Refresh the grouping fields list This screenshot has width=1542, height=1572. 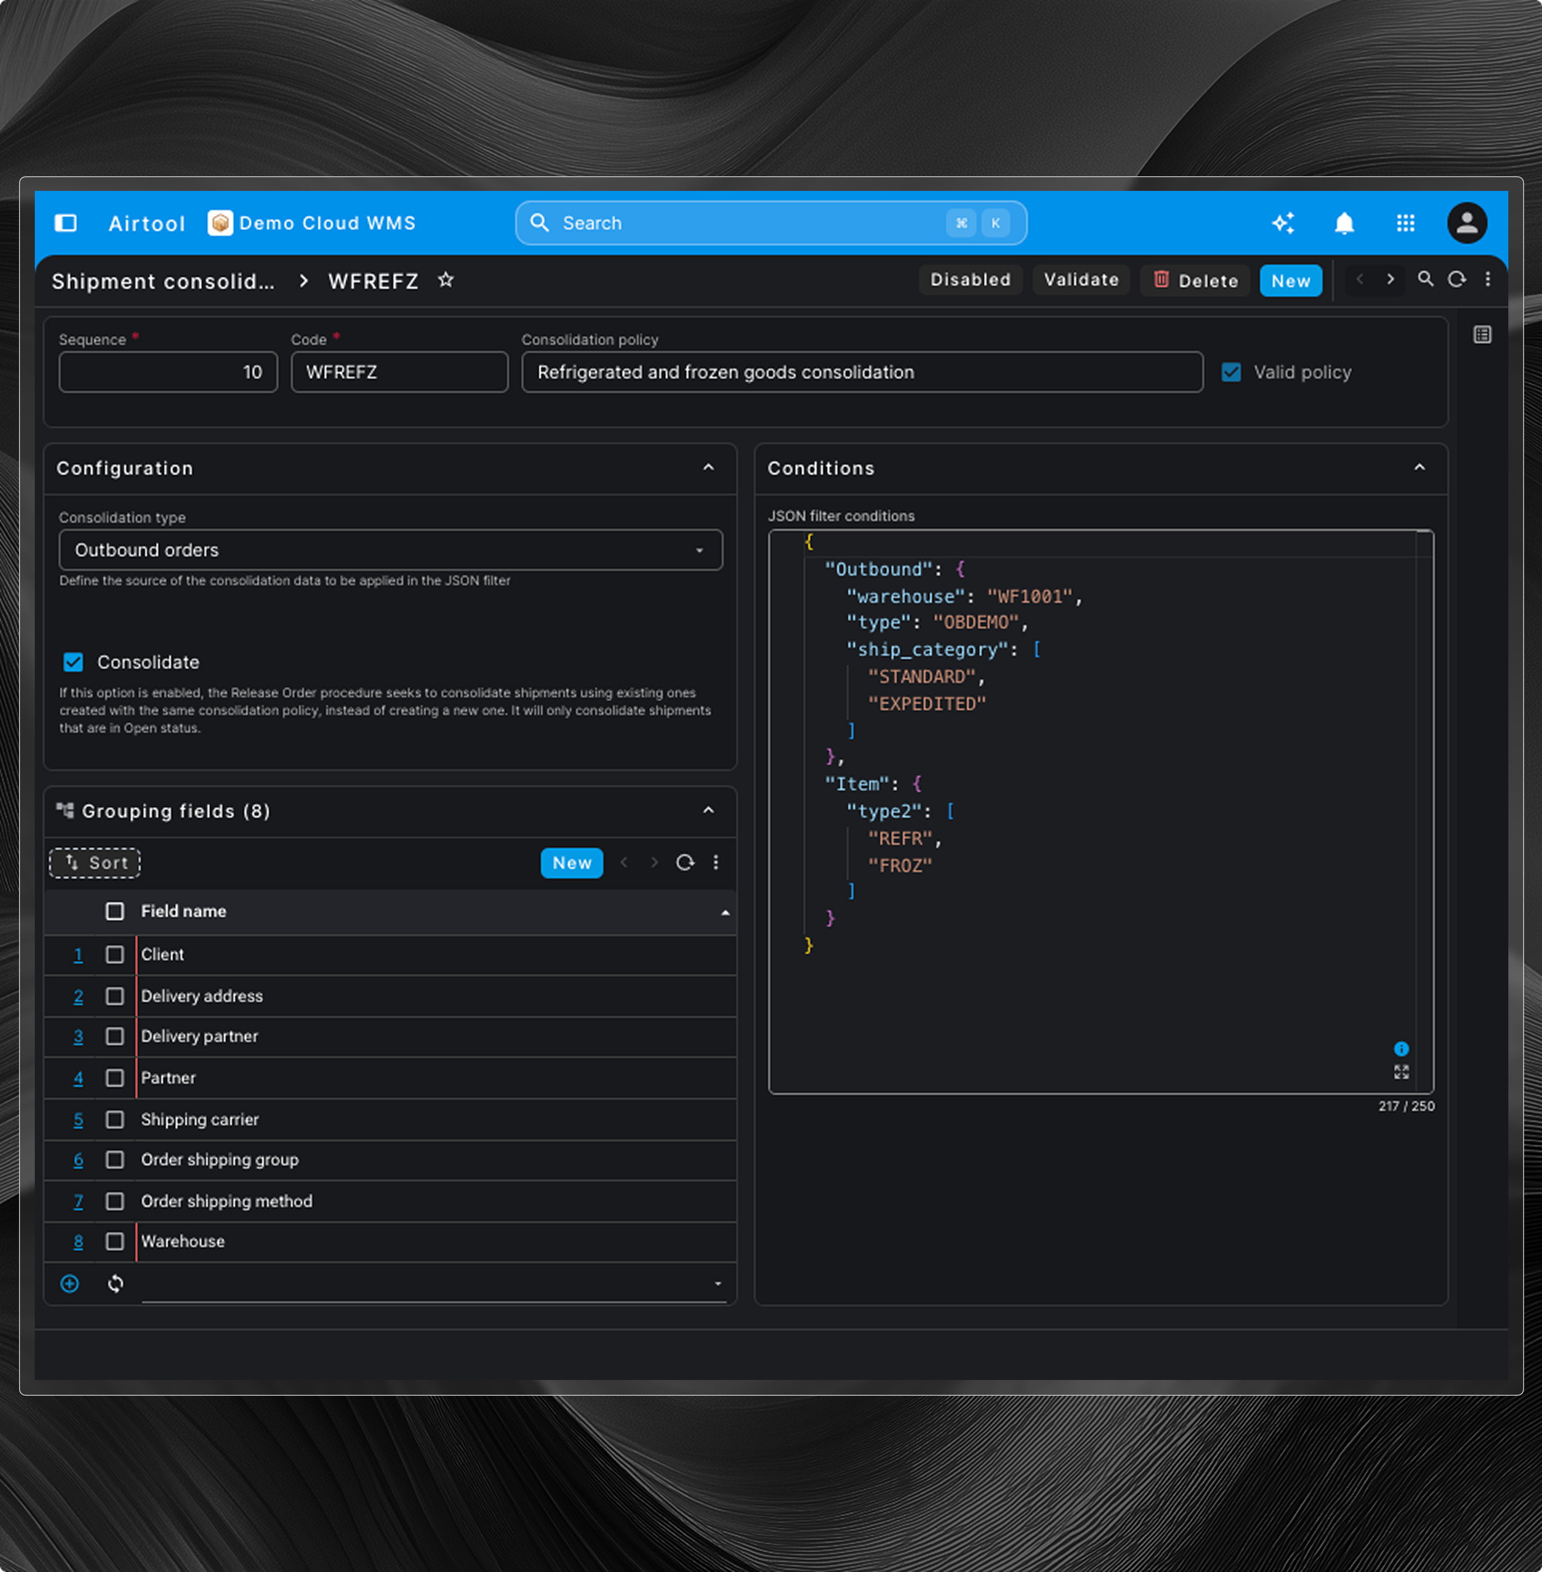(x=685, y=863)
